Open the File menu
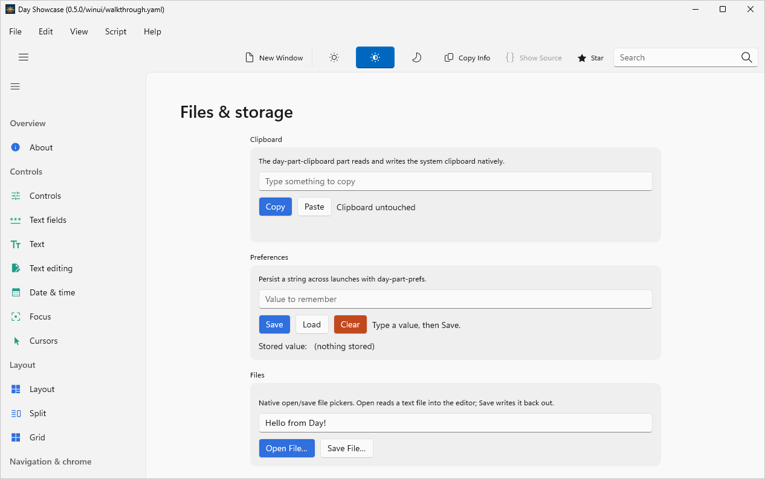The height and width of the screenshot is (479, 765). pyautogui.click(x=15, y=31)
